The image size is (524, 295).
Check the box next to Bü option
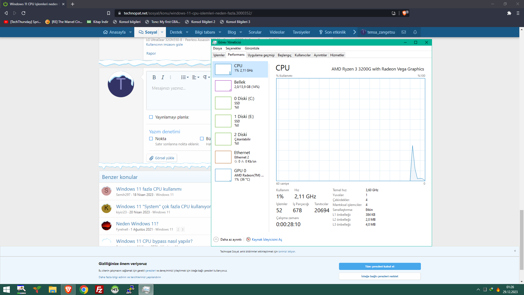click(x=202, y=139)
